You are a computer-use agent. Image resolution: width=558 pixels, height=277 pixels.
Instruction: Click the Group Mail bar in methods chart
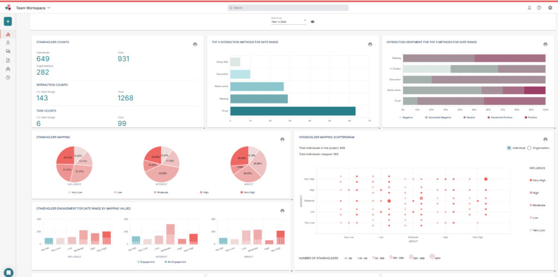pyautogui.click(x=235, y=62)
